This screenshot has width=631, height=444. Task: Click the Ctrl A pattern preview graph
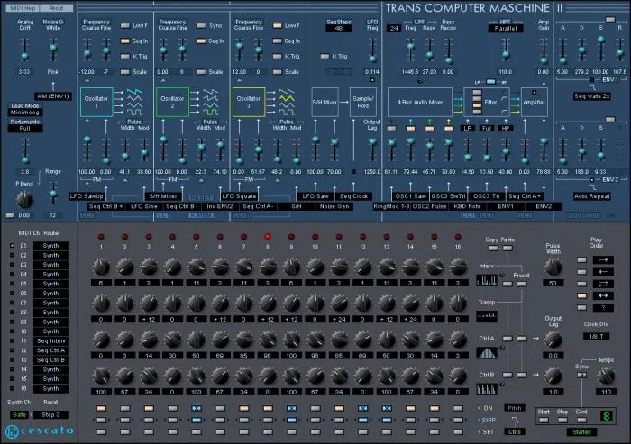click(488, 352)
